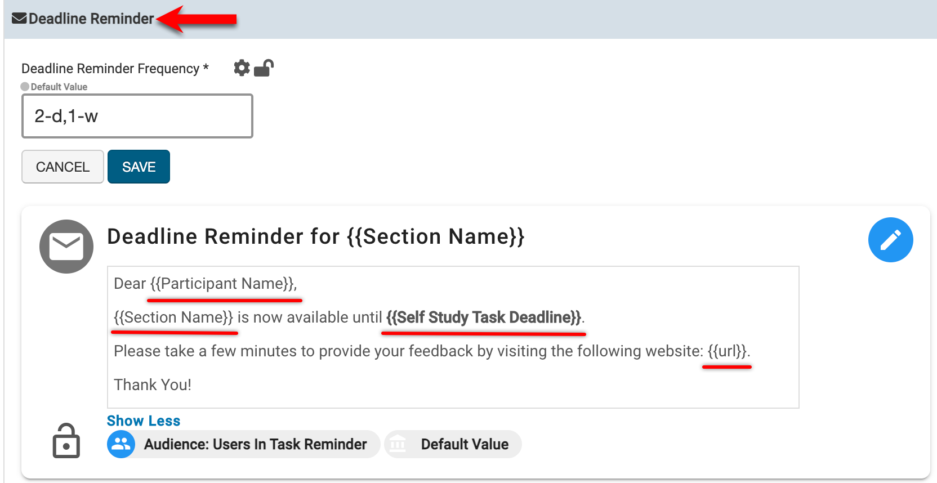The image size is (937, 483).
Task: Collapse message with Show Less link
Action: [144, 421]
